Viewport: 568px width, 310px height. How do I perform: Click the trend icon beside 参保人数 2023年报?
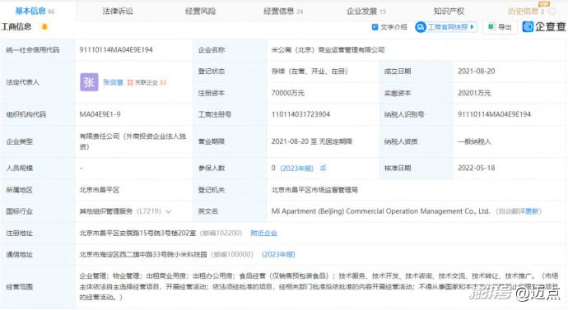(324, 168)
